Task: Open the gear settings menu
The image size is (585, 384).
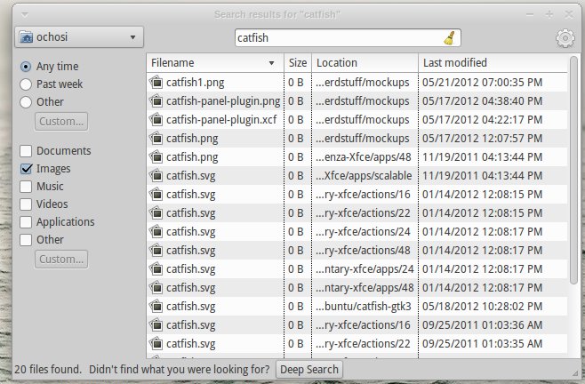Action: tap(565, 38)
